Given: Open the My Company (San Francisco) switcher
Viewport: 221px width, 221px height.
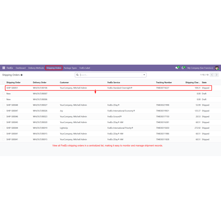Looking at the screenshot, I should click(x=200, y=68).
